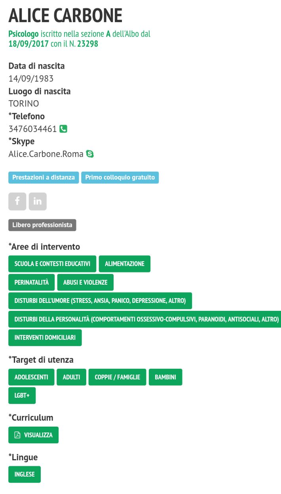
Task: Click the Skype icon next to username
Action: coord(90,154)
